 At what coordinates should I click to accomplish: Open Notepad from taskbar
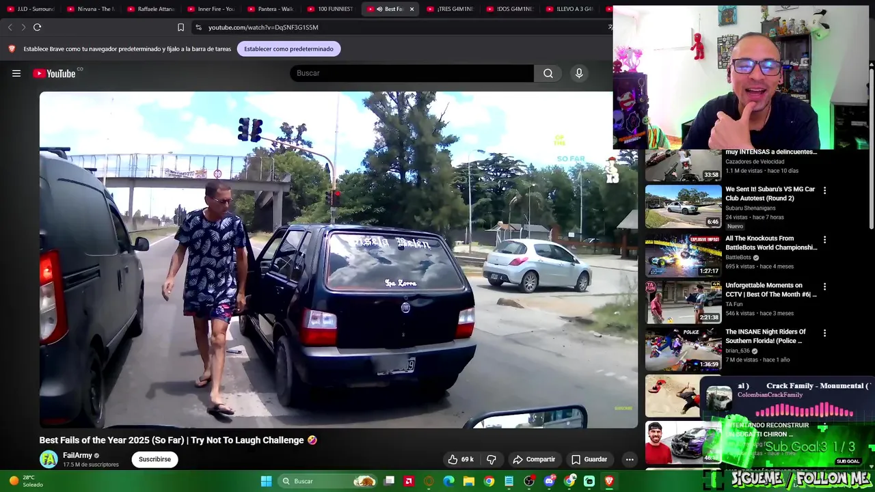point(509,481)
